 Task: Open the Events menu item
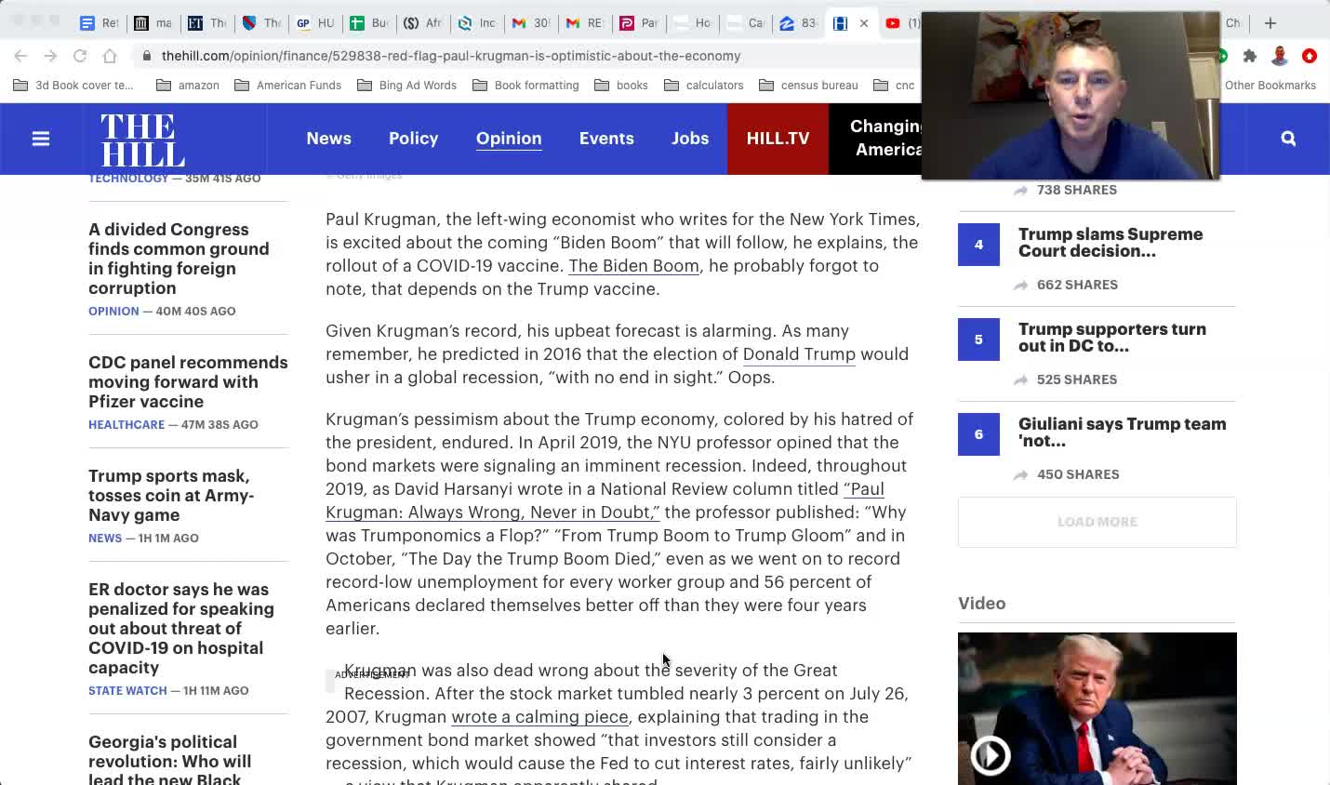[x=606, y=139]
